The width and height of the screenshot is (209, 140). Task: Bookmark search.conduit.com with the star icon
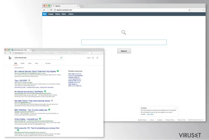(189, 10)
